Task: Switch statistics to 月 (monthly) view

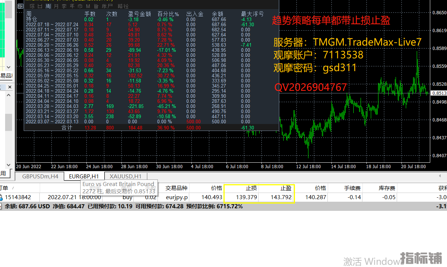Action: 56,6
